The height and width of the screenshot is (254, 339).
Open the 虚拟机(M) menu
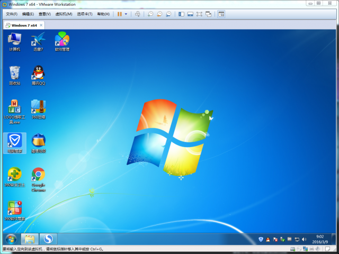point(64,14)
